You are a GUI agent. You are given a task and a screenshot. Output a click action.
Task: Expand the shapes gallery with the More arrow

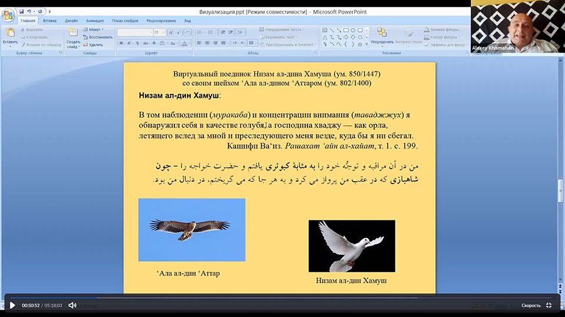coord(367,44)
